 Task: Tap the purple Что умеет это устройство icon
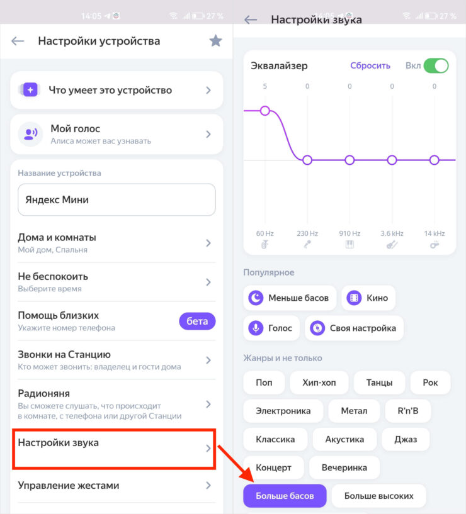tap(30, 90)
